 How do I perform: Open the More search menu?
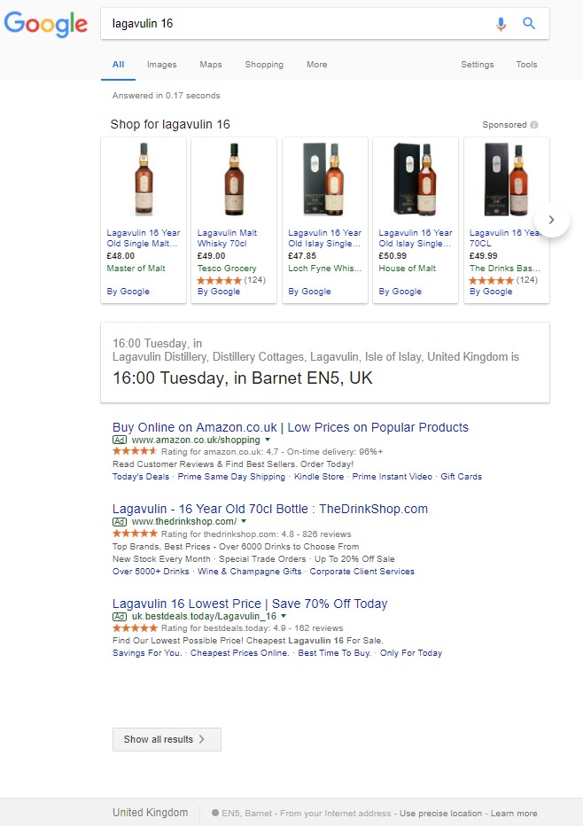pyautogui.click(x=316, y=65)
